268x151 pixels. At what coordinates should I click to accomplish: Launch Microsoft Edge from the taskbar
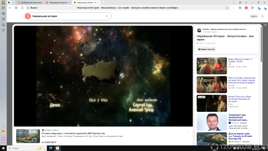[51, 148]
